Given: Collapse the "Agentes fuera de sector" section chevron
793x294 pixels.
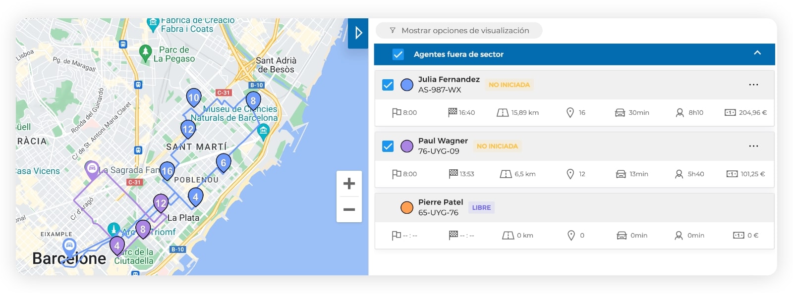Looking at the screenshot, I should pos(757,53).
